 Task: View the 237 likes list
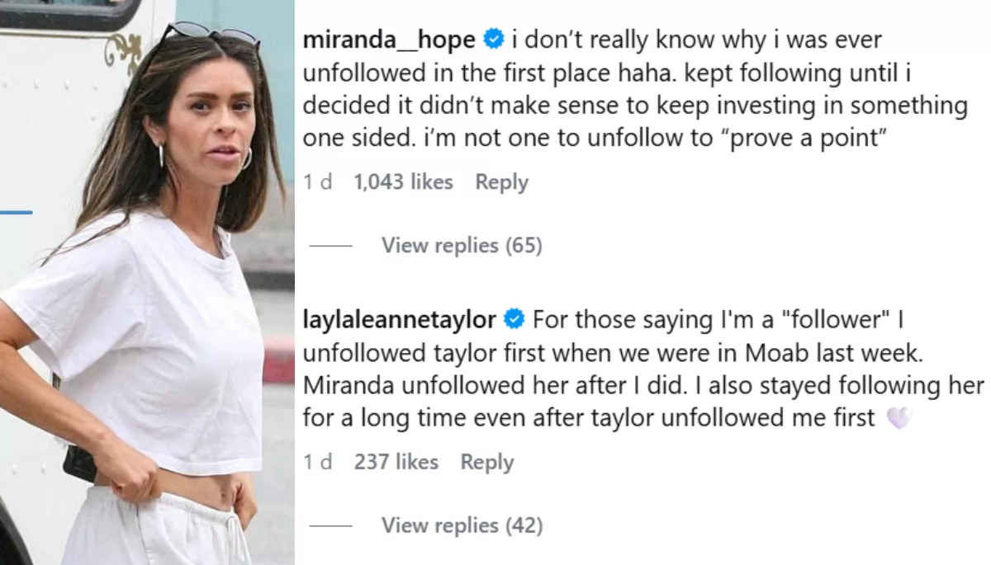coord(396,462)
